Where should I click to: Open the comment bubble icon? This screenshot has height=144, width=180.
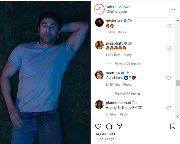point(109,126)
